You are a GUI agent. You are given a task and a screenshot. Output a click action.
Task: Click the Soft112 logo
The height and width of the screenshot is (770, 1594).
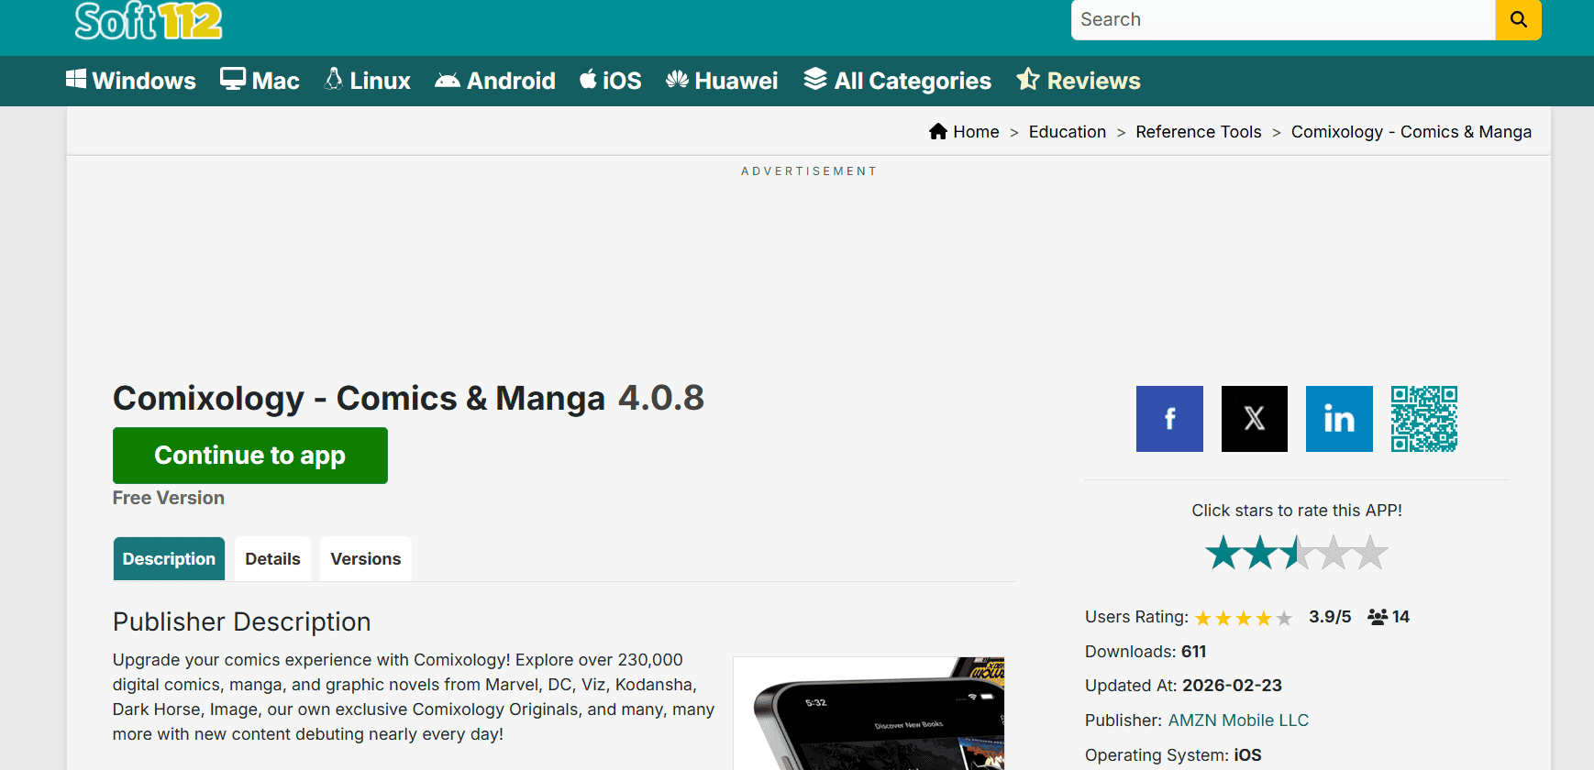(x=149, y=21)
